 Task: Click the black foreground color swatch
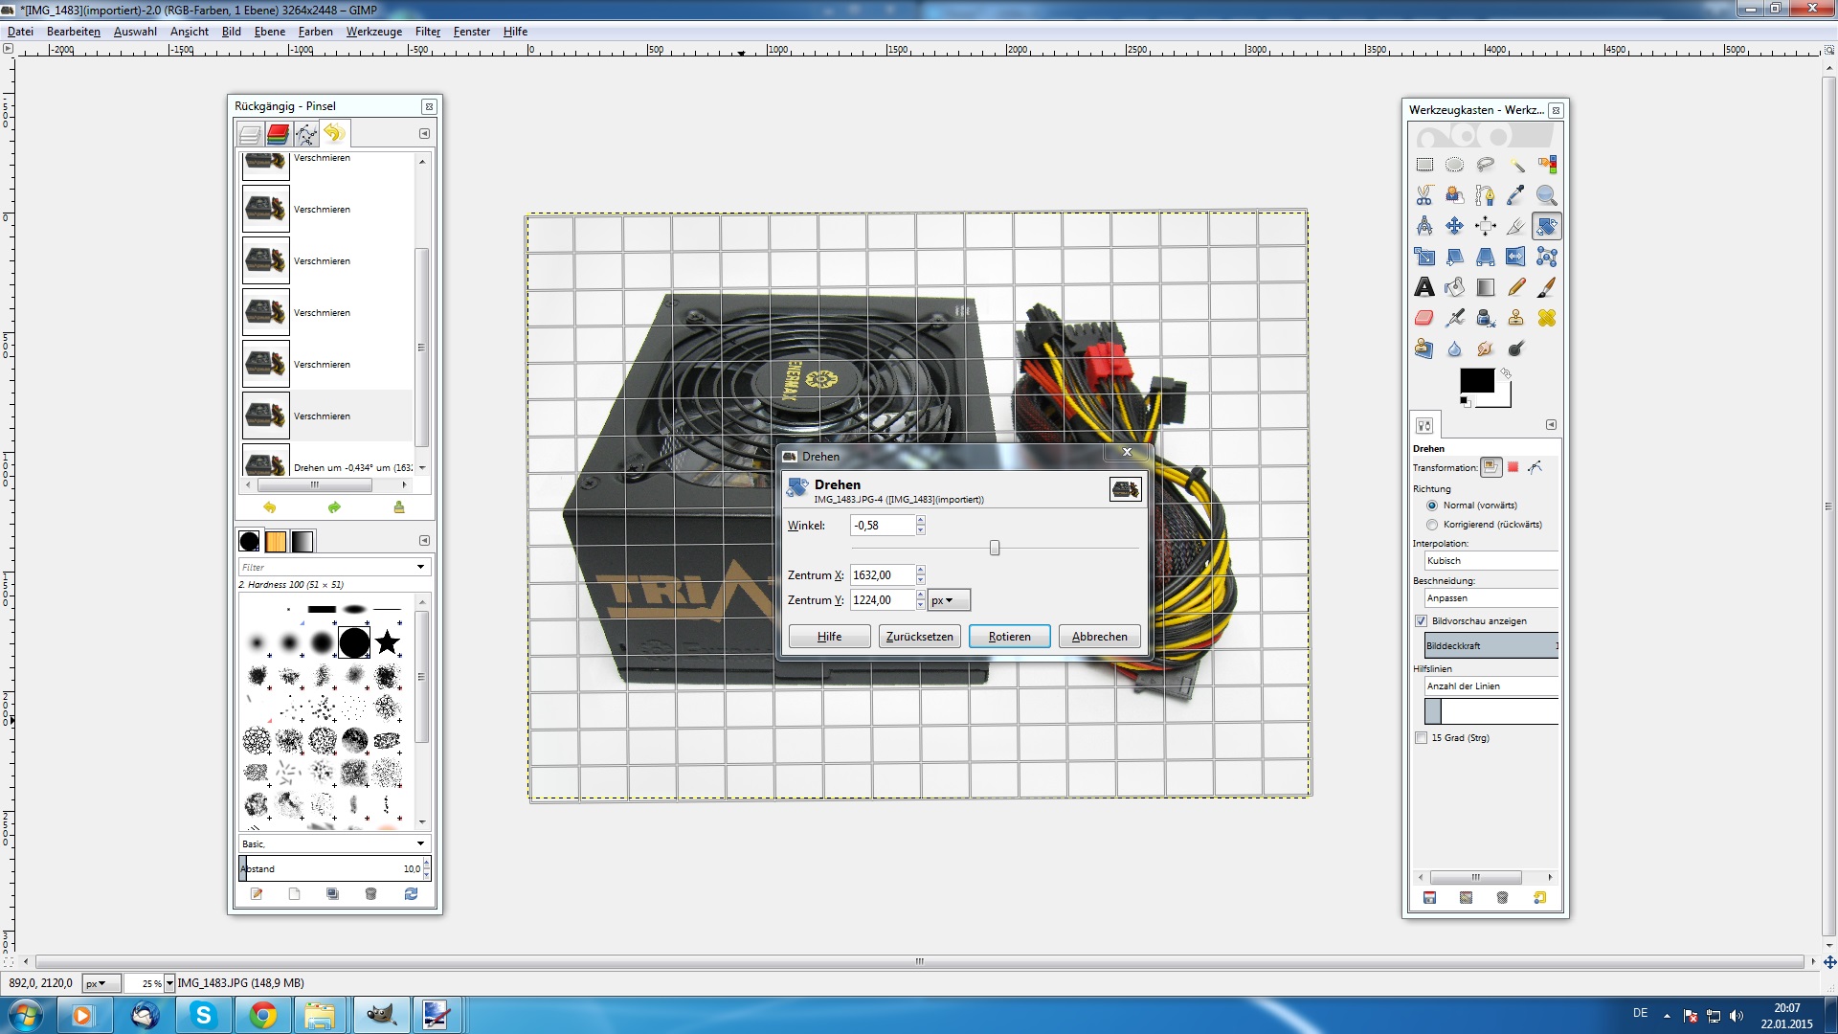(1476, 380)
